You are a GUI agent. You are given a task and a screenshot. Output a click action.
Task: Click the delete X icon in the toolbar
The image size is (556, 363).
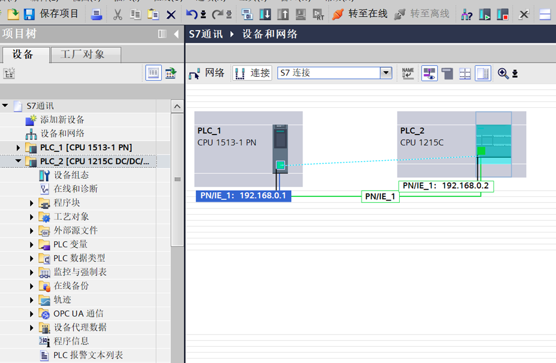click(x=171, y=14)
